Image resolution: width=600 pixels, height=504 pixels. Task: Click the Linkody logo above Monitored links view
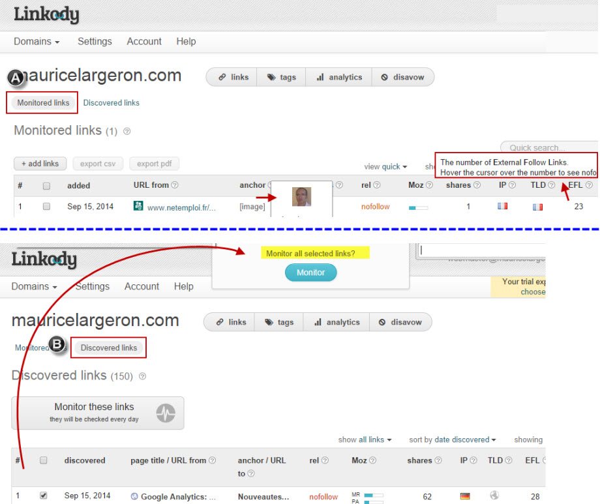46,14
